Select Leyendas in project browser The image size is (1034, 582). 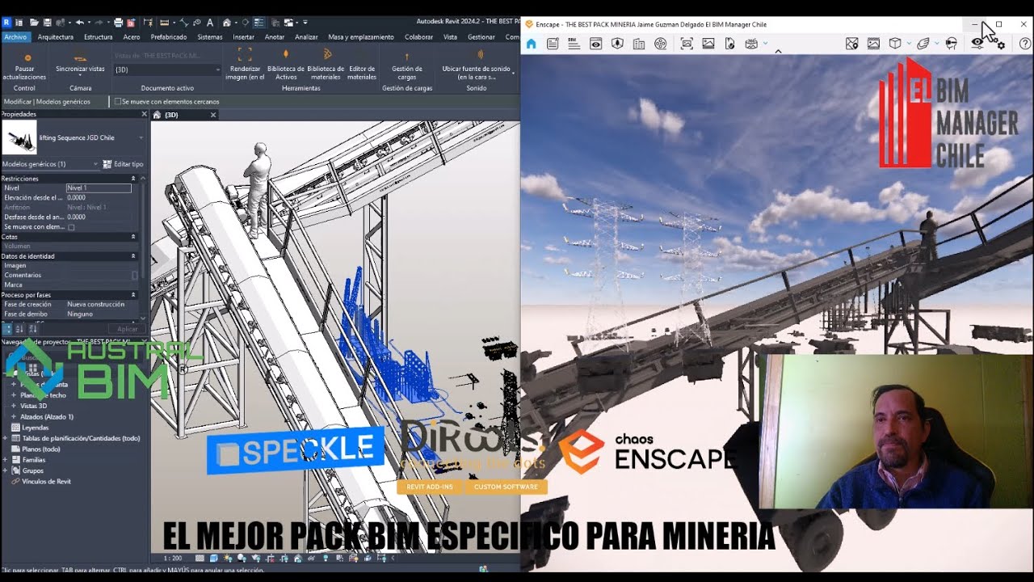(36, 428)
